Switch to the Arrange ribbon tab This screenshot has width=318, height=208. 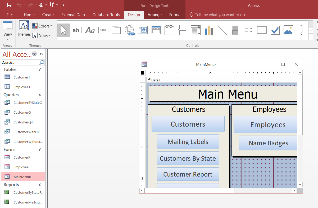(155, 15)
